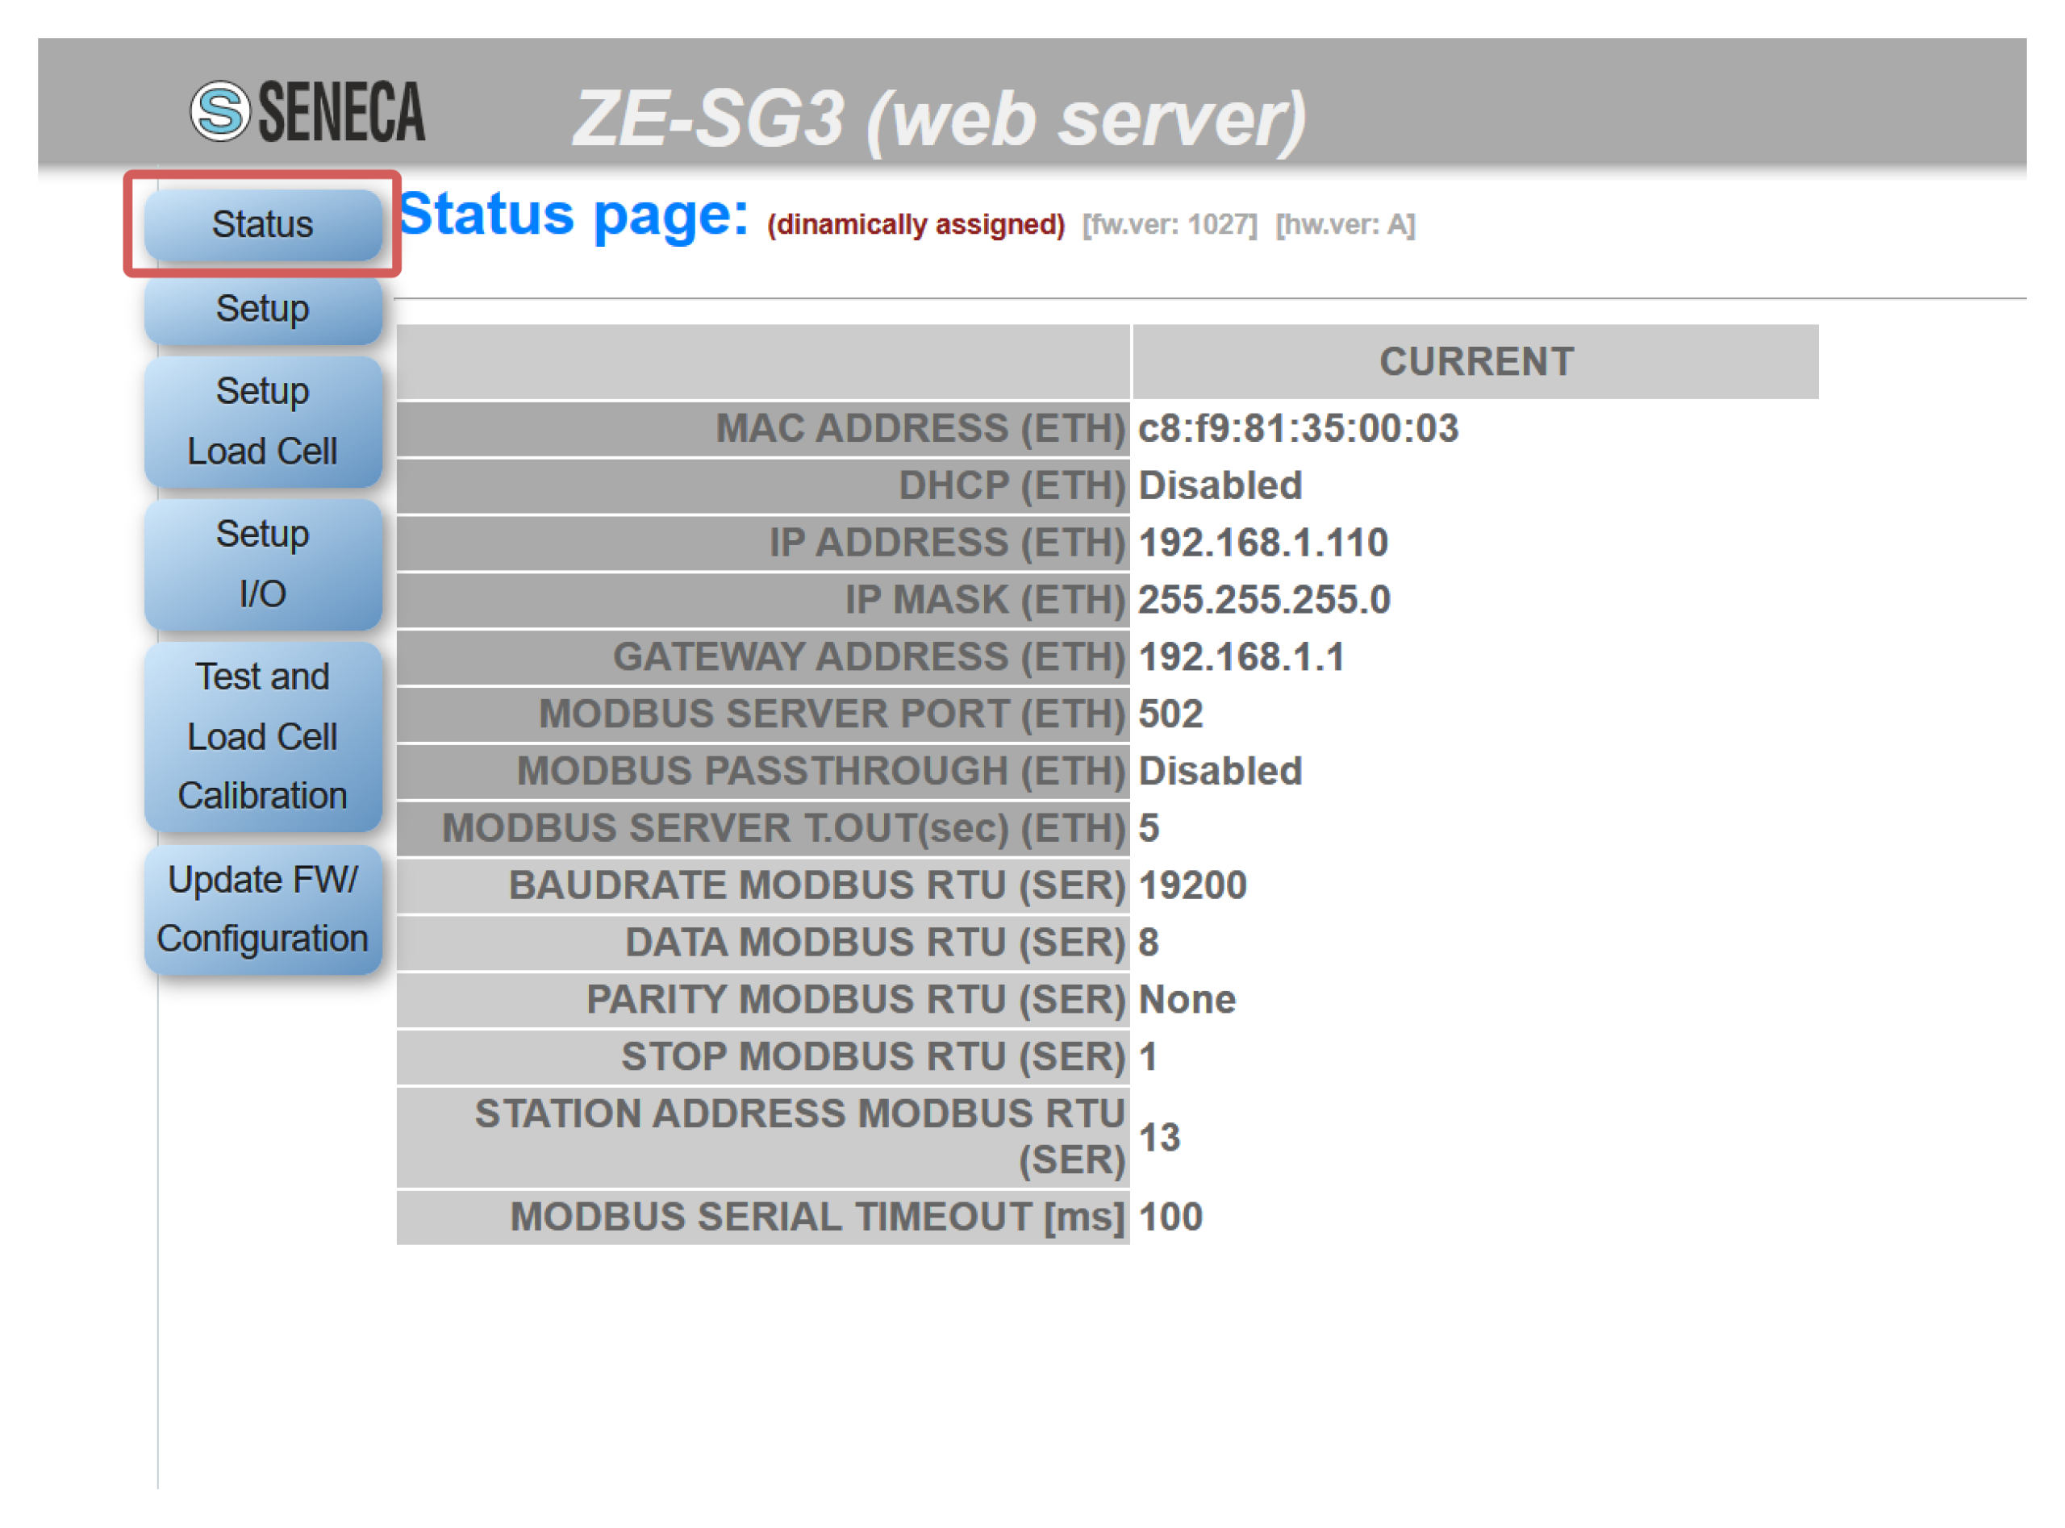Image resolution: width=2065 pixels, height=1528 pixels.
Task: Click DATA MODBUS RTU value 8
Action: tap(1148, 943)
